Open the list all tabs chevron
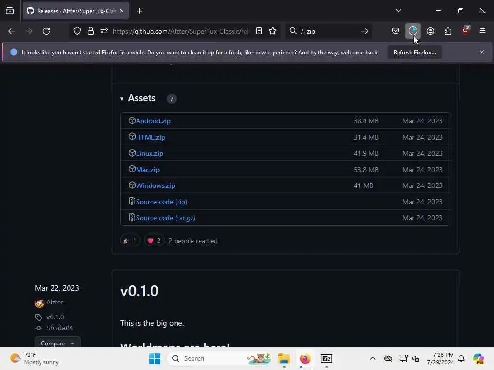 pyautogui.click(x=398, y=11)
